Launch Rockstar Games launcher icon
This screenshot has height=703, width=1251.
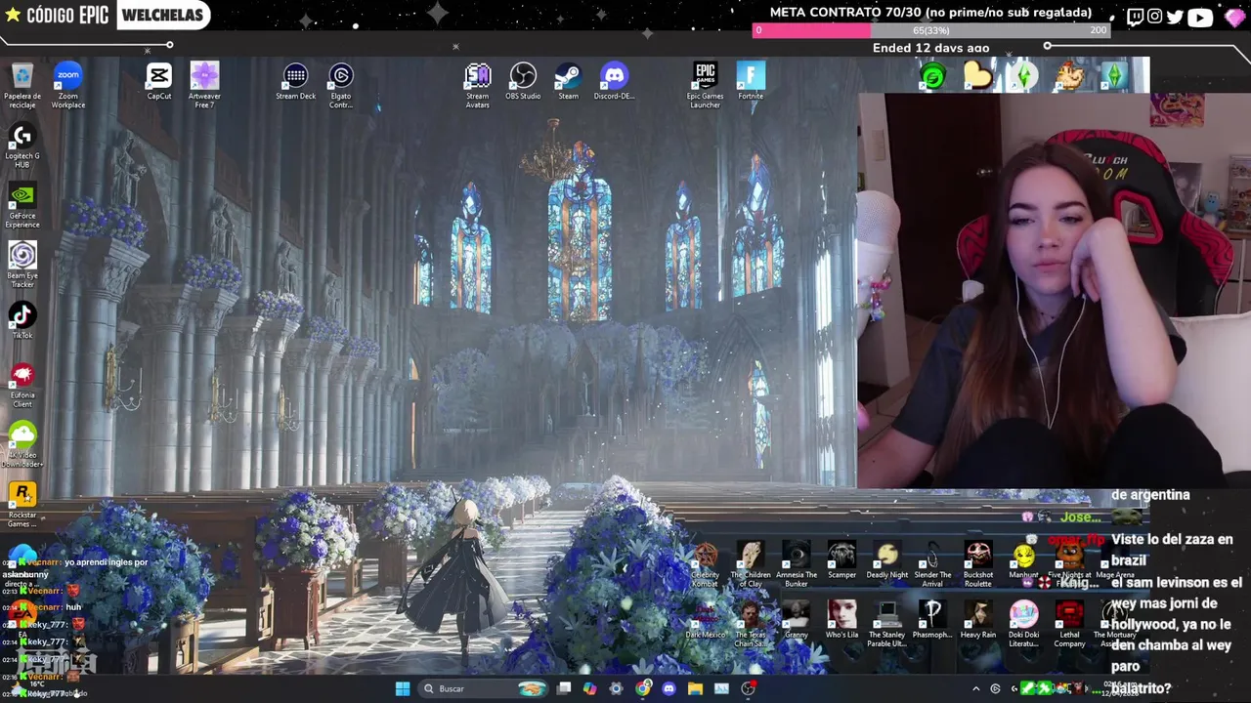(x=22, y=505)
